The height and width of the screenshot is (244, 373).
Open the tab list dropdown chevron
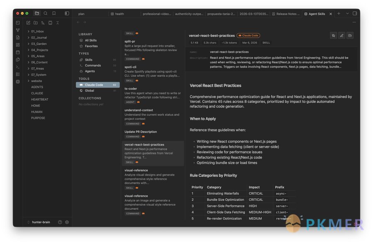pyautogui.click(x=347, y=14)
